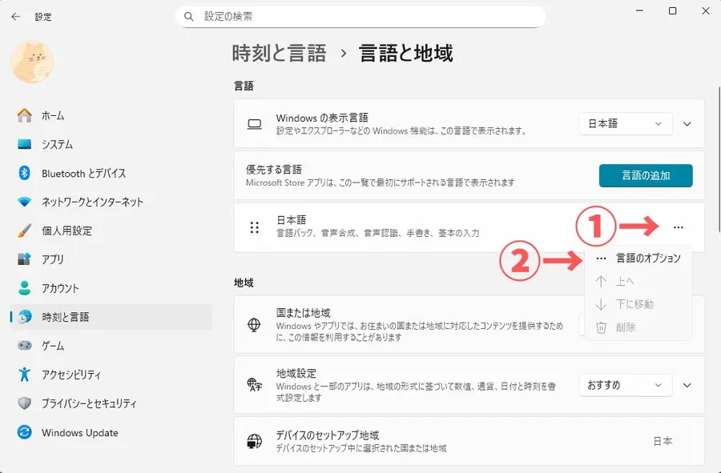The image size is (721, 473).
Task: Open アカウント settings in sidebar
Action: point(60,288)
